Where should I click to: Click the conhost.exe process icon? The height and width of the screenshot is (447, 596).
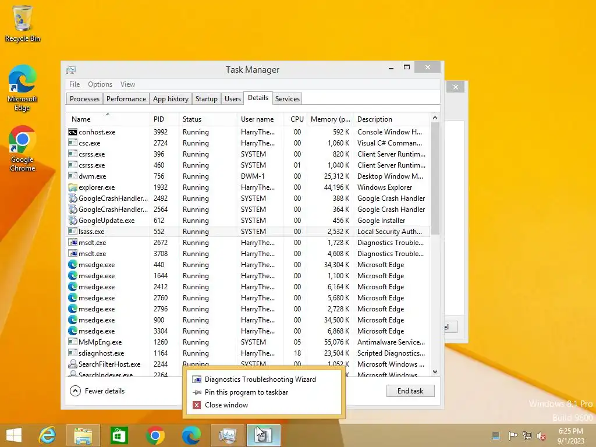click(x=73, y=132)
